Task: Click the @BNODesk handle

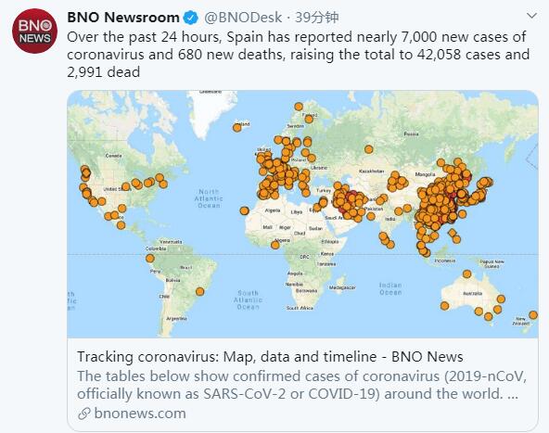Action: [243, 18]
